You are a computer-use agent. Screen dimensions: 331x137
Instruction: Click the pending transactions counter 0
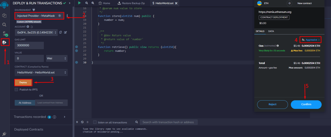tap(87, 122)
